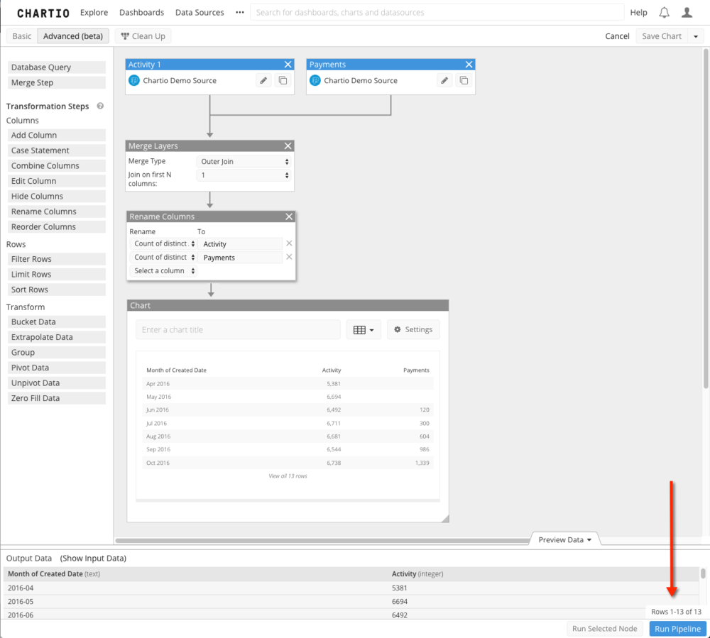The width and height of the screenshot is (710, 638).
Task: Remove the Payments node
Action: point(469,65)
